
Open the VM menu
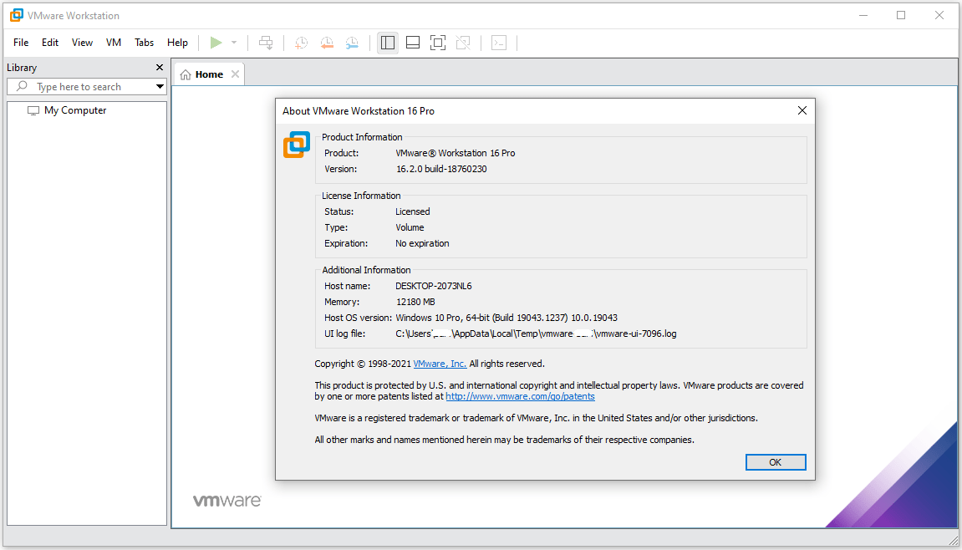pyautogui.click(x=114, y=43)
